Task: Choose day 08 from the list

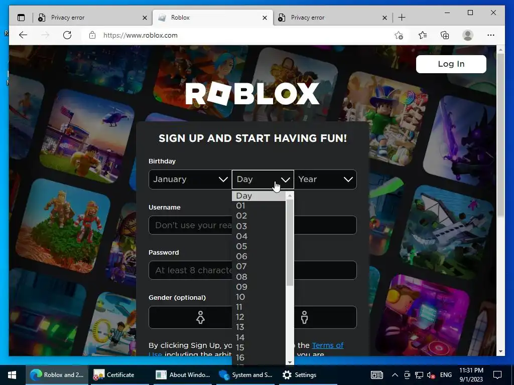Action: (259, 277)
